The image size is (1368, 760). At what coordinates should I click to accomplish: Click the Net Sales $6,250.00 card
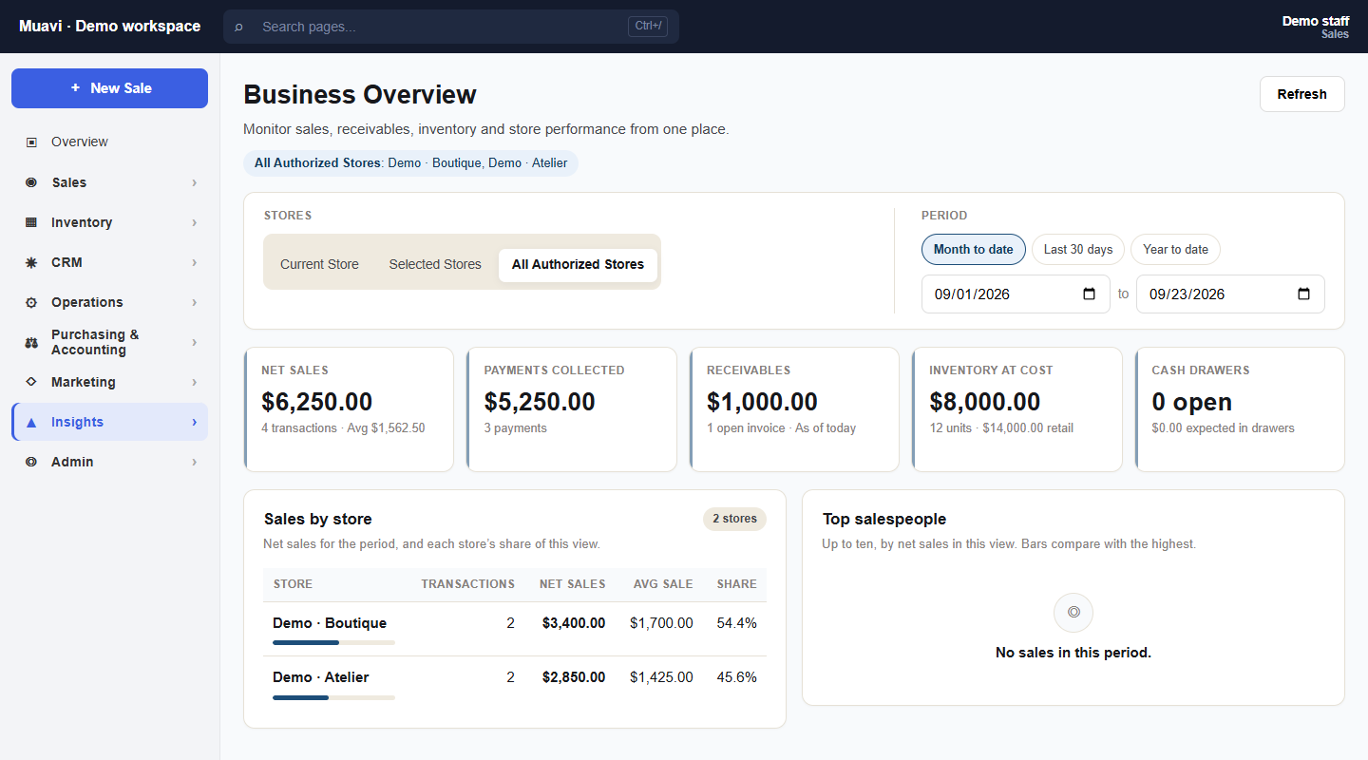coord(349,409)
